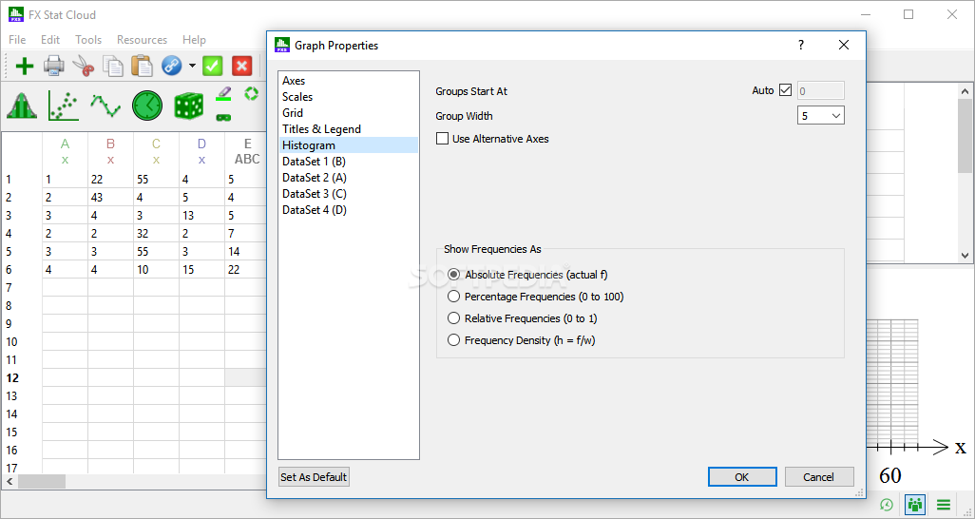This screenshot has height=519, width=975.
Task: Toggle the Auto checkbox for Groups Start At
Action: tap(785, 90)
